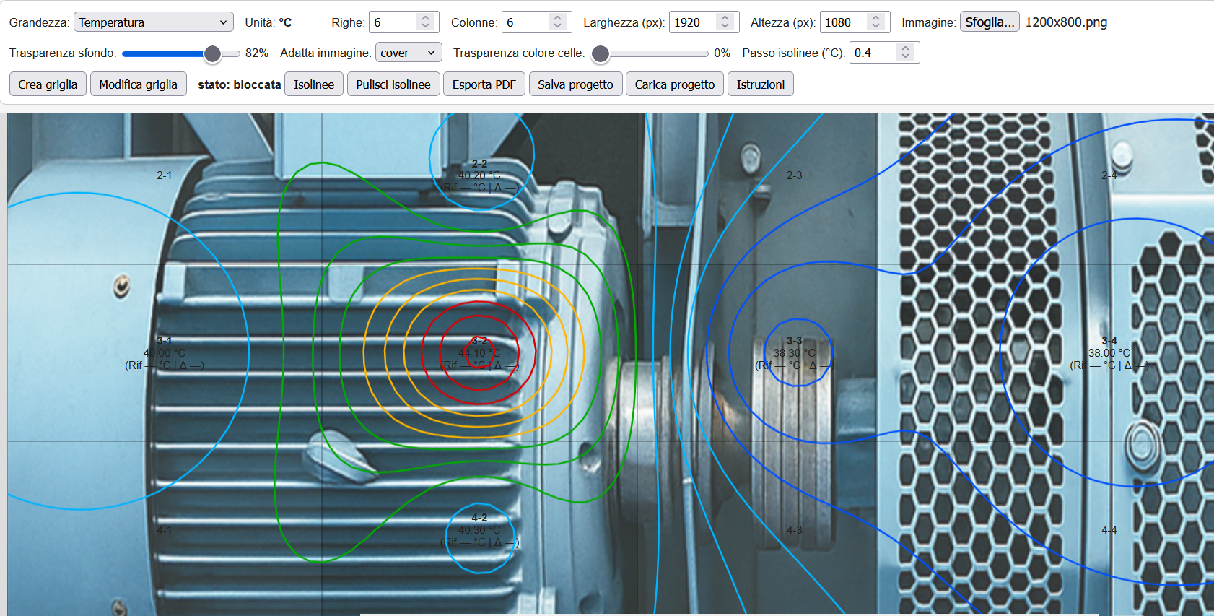This screenshot has height=616, width=1214.
Task: Open the Grandezza dropdown set to Temperatura
Action: point(153,22)
